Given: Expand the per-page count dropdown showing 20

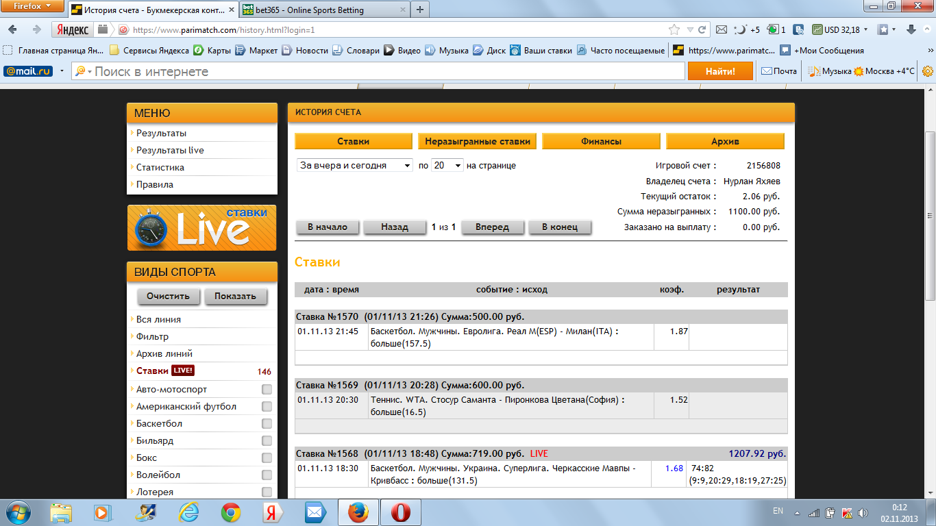Looking at the screenshot, I should [x=447, y=166].
